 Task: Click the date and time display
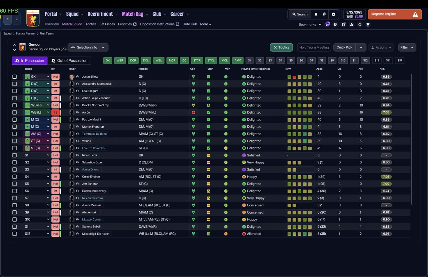pos(354,14)
